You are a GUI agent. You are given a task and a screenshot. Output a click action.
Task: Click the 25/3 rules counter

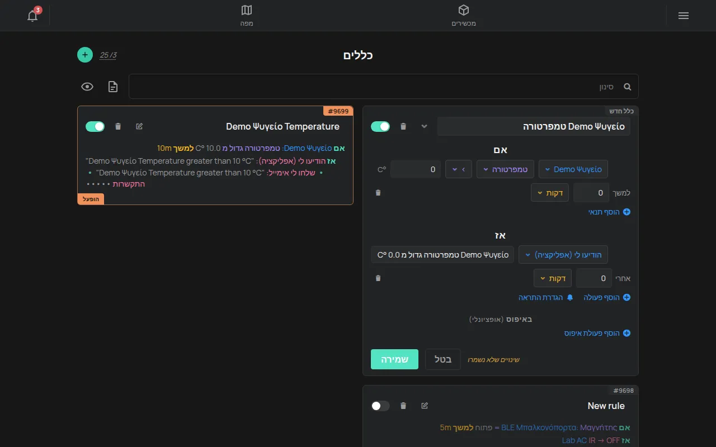(x=109, y=55)
